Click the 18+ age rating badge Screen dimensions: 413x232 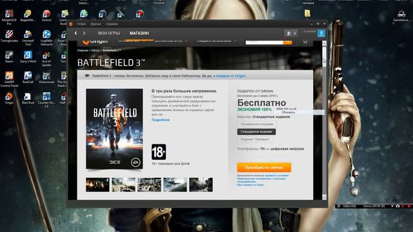[159, 152]
